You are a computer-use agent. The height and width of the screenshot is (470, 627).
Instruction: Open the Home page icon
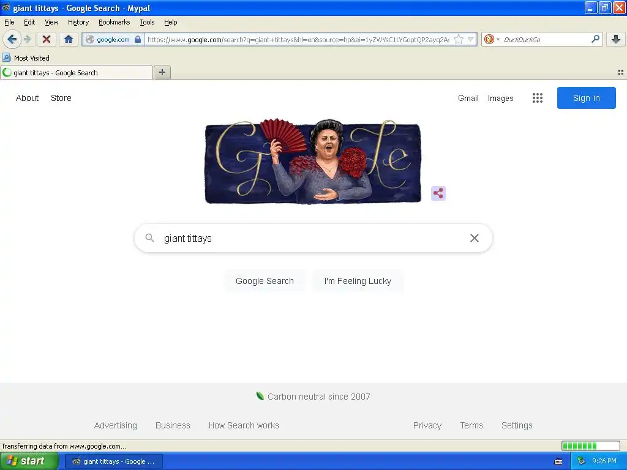[x=69, y=39]
